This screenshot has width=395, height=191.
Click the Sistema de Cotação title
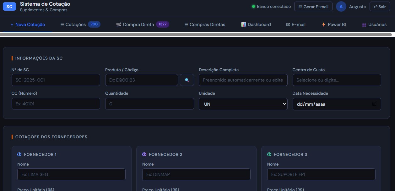tap(45, 4)
